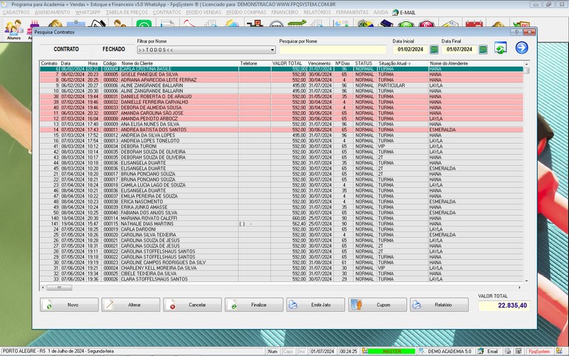
Task: Select the CARLA CRISTINA BASILE row
Action: tap(282, 68)
